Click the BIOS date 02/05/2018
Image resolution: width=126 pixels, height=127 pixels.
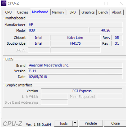point(75,77)
